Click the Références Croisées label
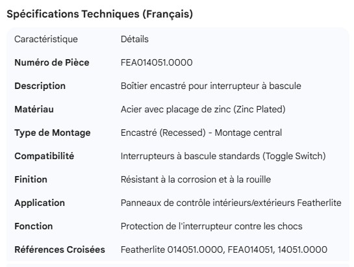The height and width of the screenshot is (267, 354). pos(60,249)
